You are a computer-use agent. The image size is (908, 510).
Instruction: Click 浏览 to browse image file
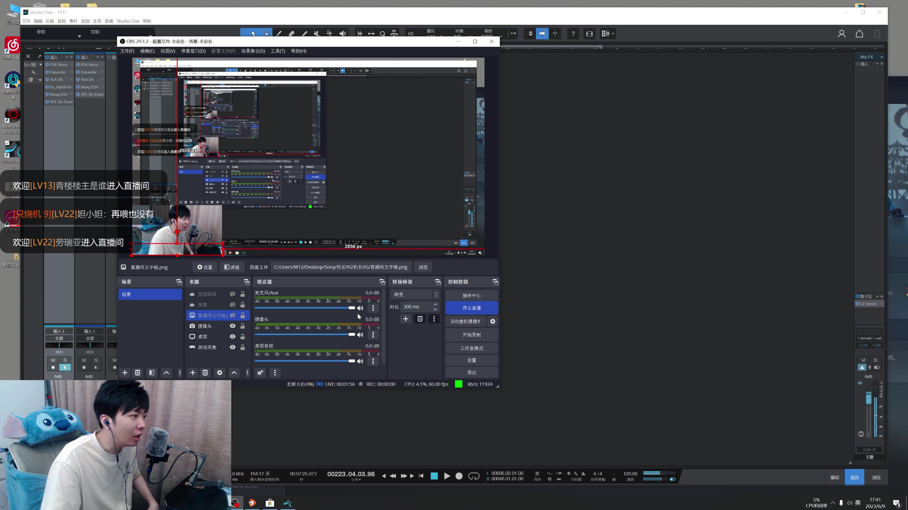(423, 267)
